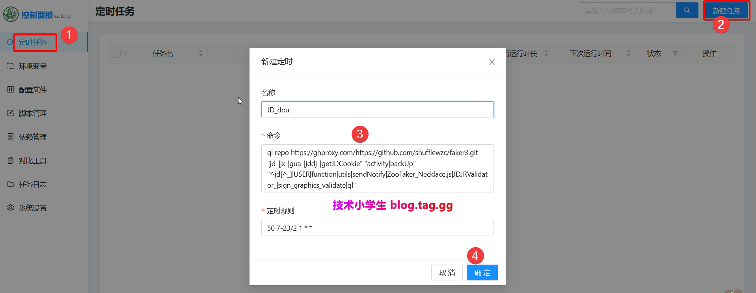Click the 依赖管理 sidebar icon
The image size is (756, 293).
tap(11, 137)
